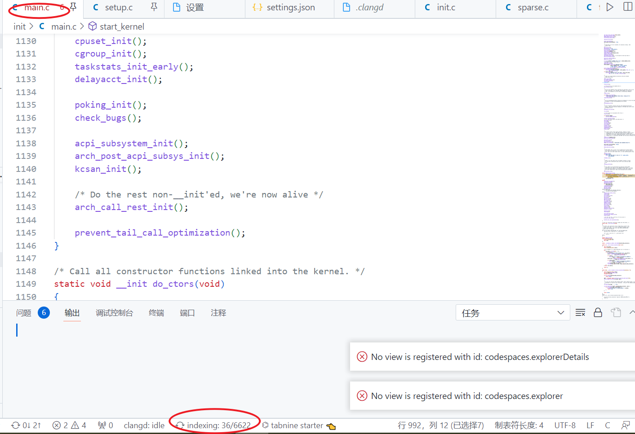Switch to the 调试控制台 debug console

114,313
